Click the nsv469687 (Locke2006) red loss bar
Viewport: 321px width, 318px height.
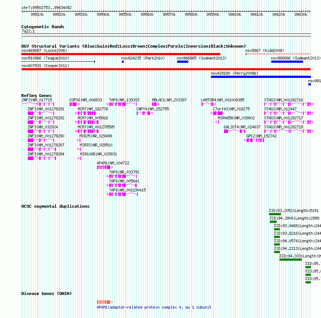(x=121, y=54)
